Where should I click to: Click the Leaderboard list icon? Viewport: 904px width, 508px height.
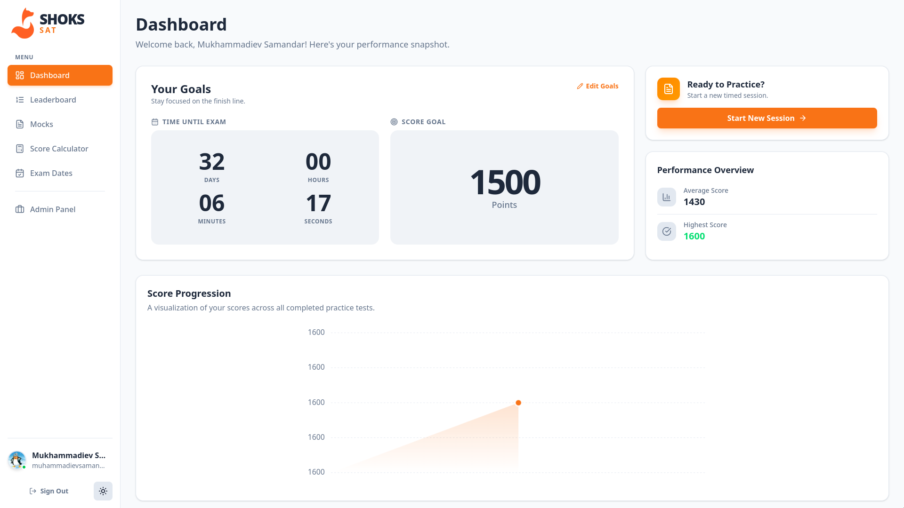[20, 100]
